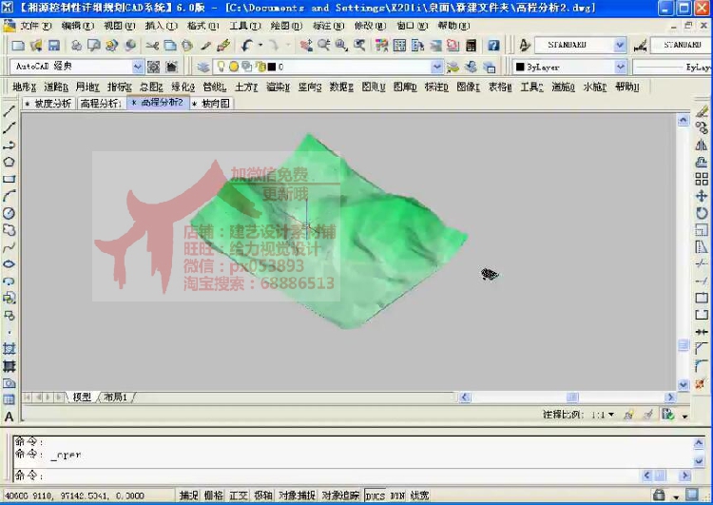The width and height of the screenshot is (713, 505).
Task: Toggle 正交 ortho mode in status bar
Action: coord(239,495)
